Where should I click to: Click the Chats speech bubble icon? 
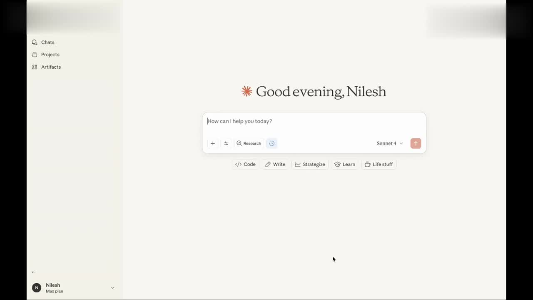click(x=35, y=42)
